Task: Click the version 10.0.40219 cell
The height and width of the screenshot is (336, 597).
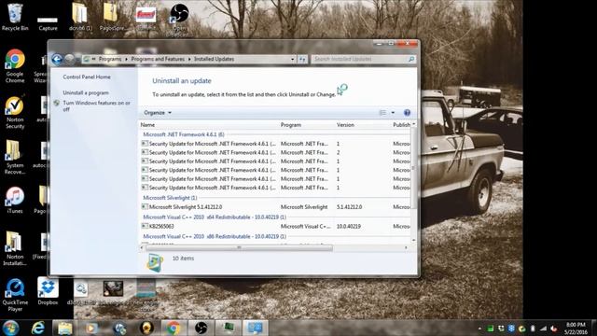Action: tap(349, 226)
